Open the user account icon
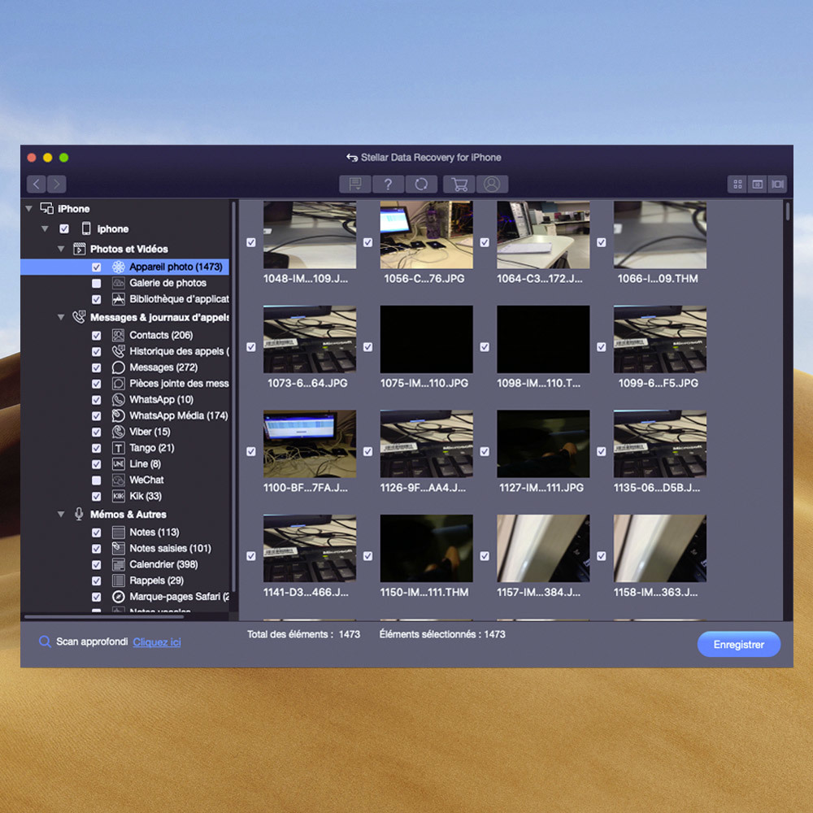This screenshot has width=813, height=813. tap(492, 184)
